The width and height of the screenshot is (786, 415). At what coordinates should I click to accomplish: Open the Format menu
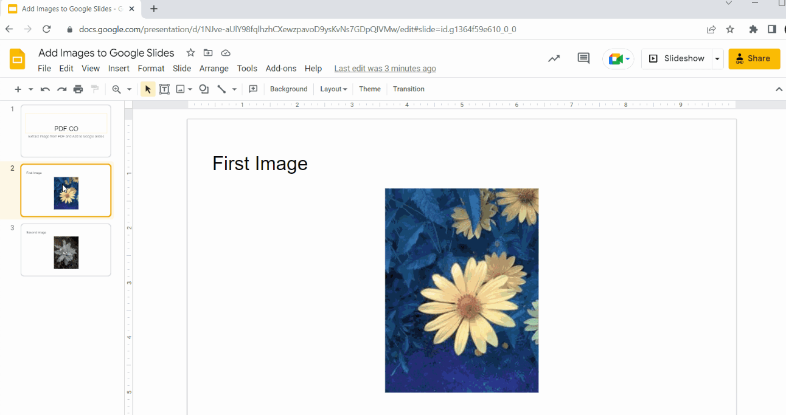(151, 69)
